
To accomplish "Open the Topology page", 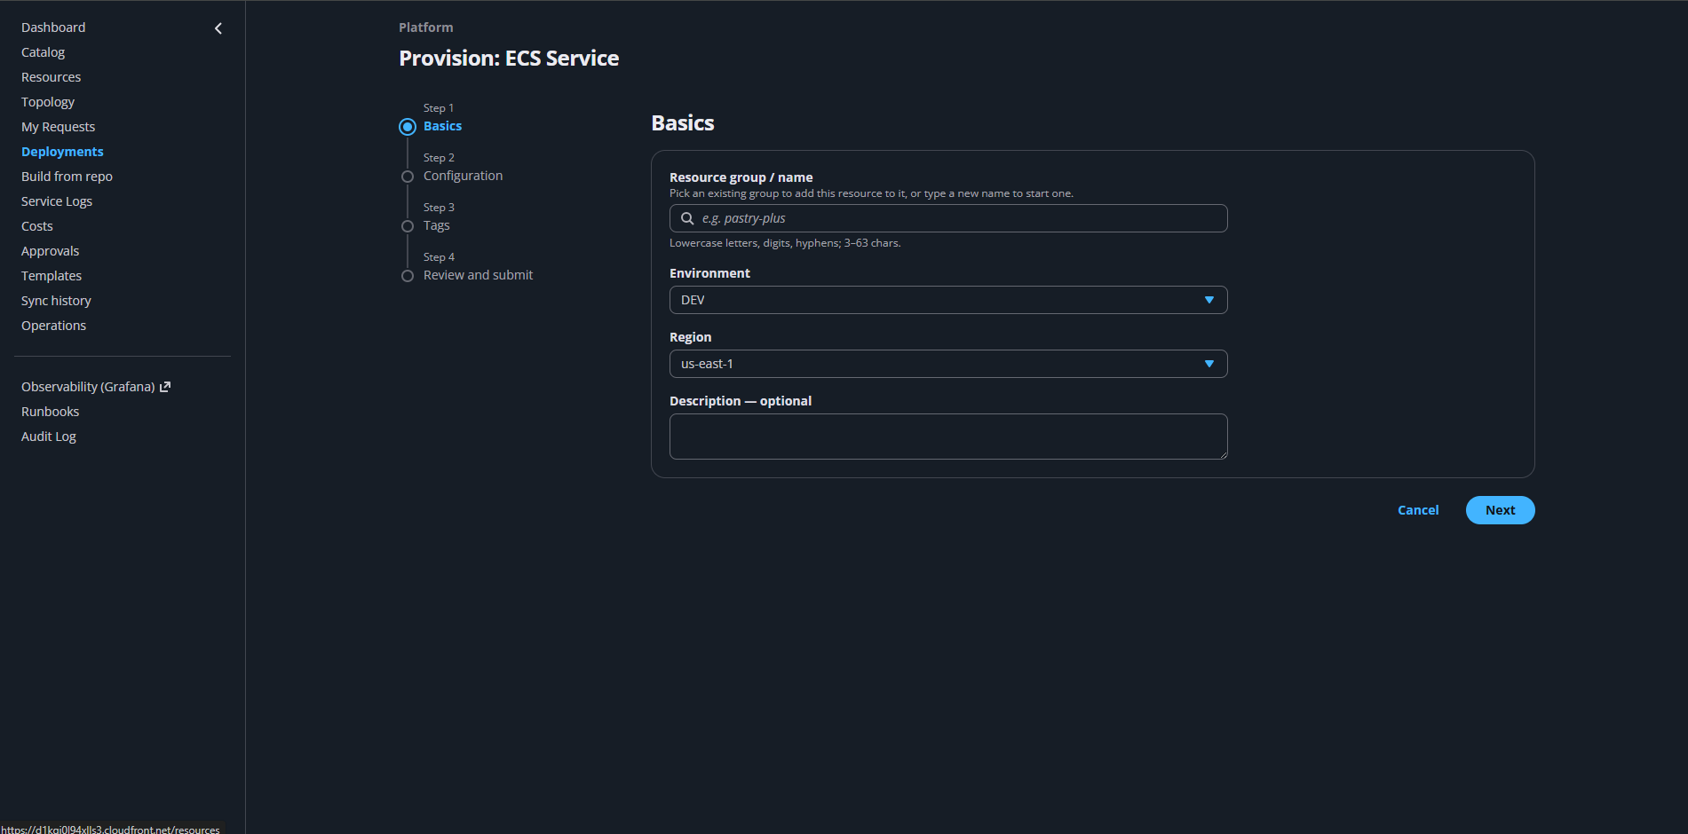I will [x=48, y=102].
